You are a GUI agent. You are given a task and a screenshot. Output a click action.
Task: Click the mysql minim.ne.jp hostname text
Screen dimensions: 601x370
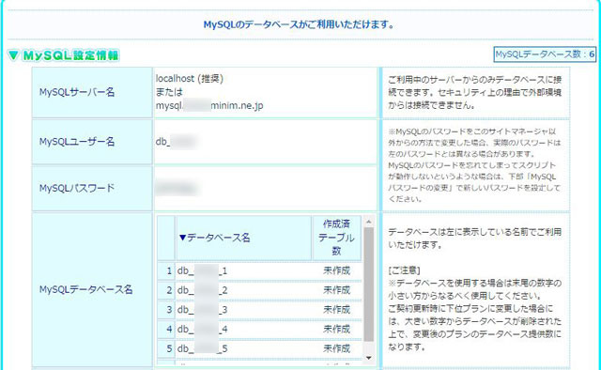coord(209,106)
